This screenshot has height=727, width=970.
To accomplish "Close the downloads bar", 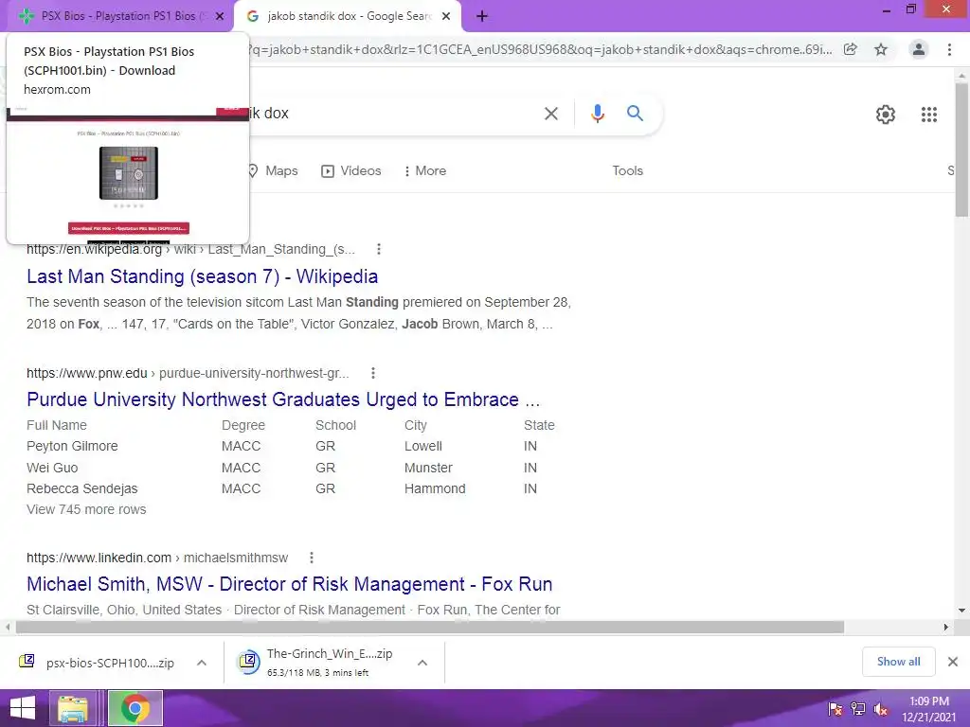I will [953, 662].
